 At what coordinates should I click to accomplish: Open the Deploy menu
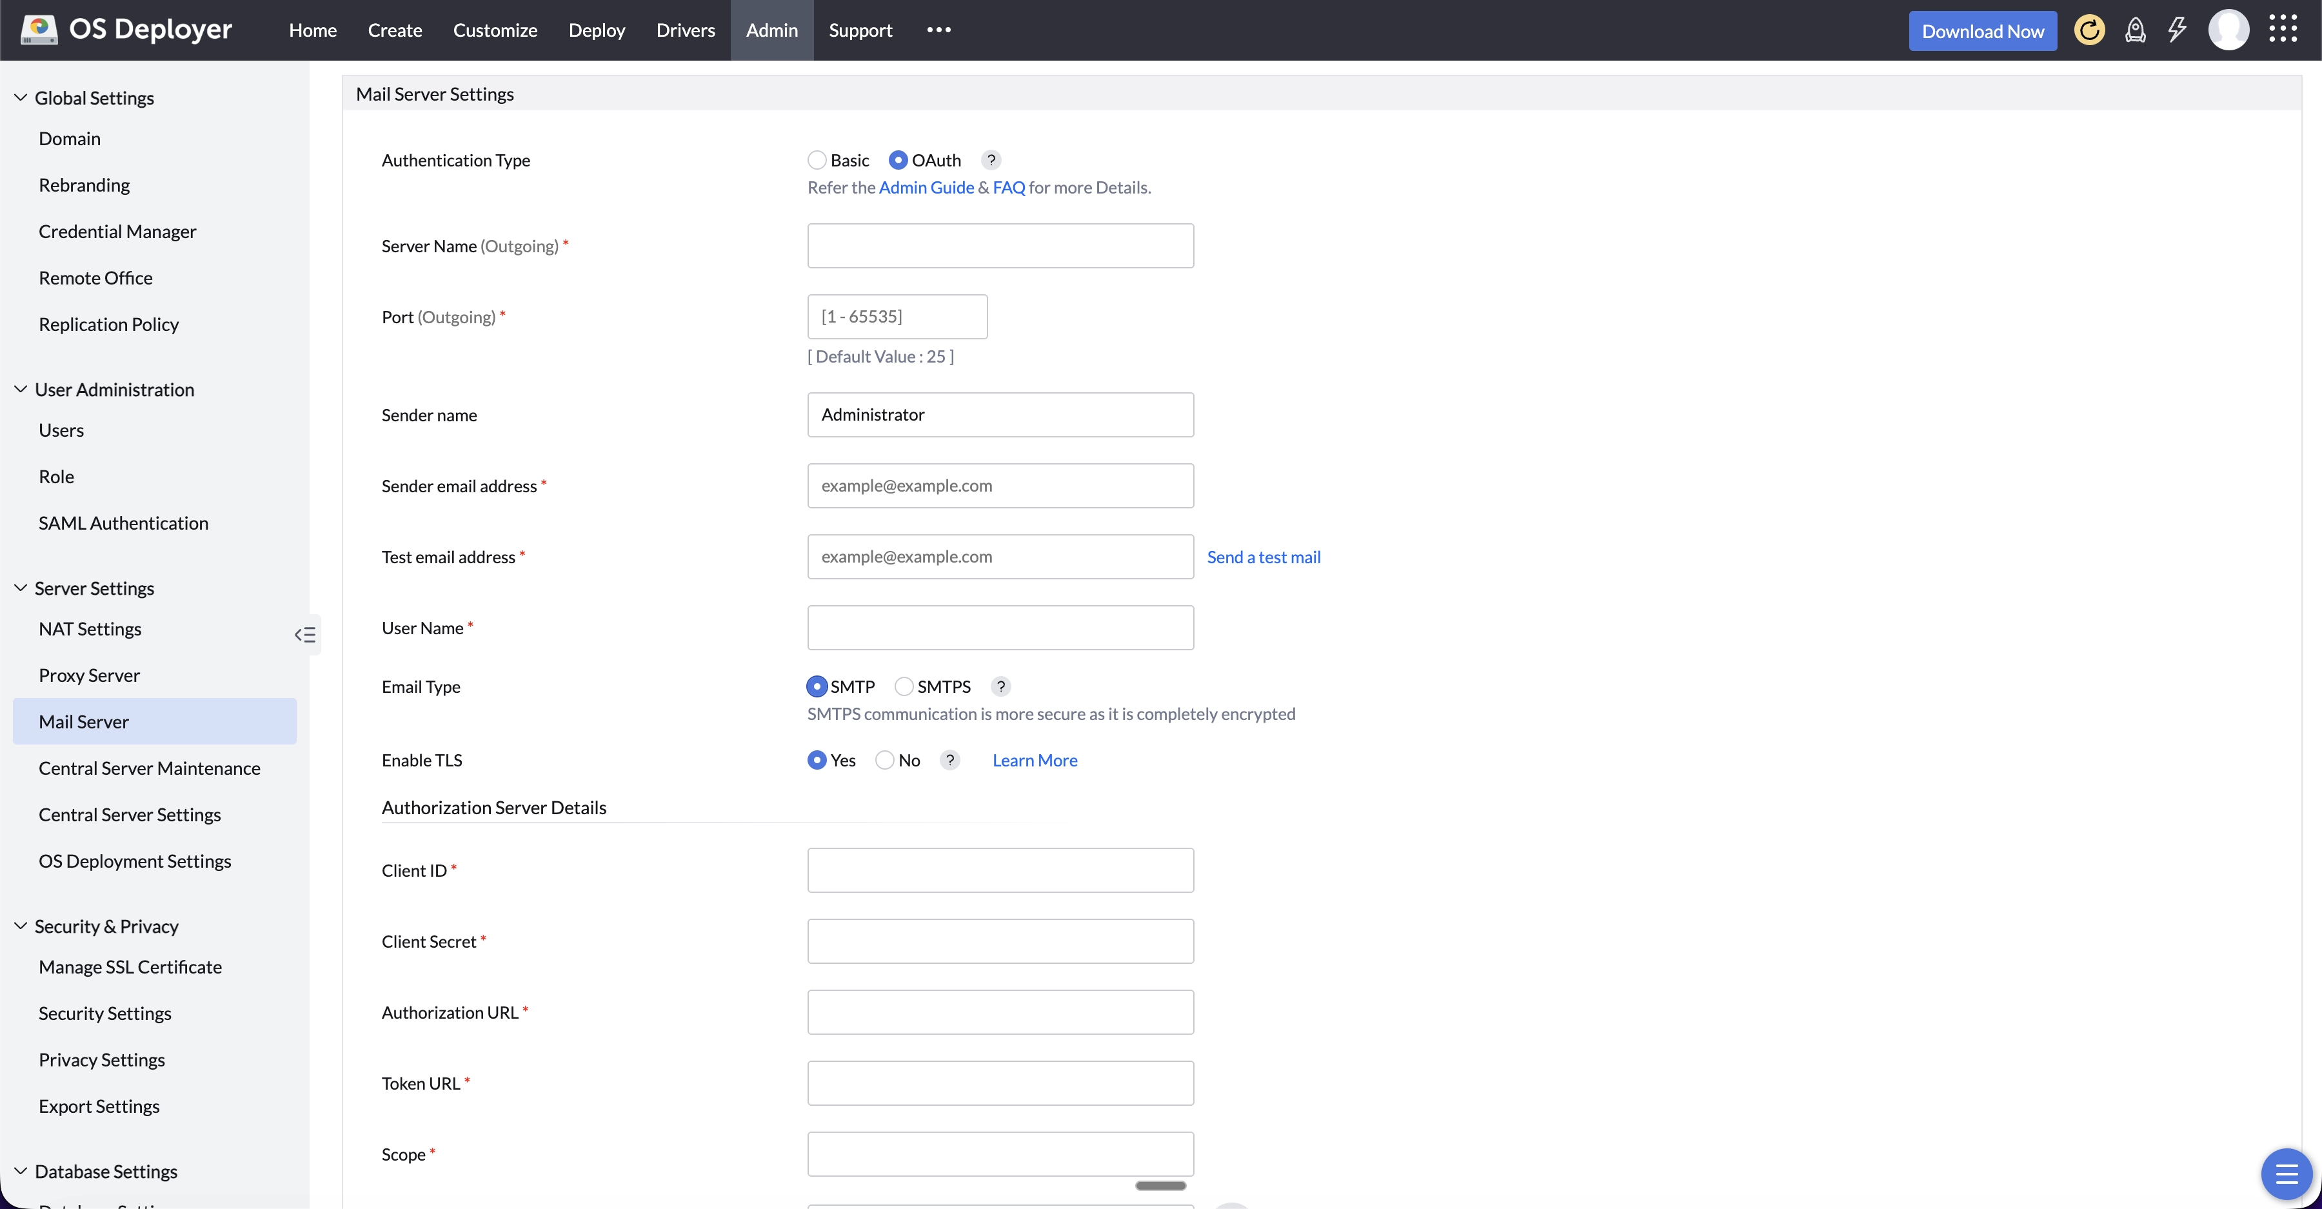click(597, 30)
